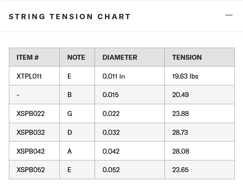Click the TENSION column header
The height and width of the screenshot is (186, 243).
tap(187, 57)
